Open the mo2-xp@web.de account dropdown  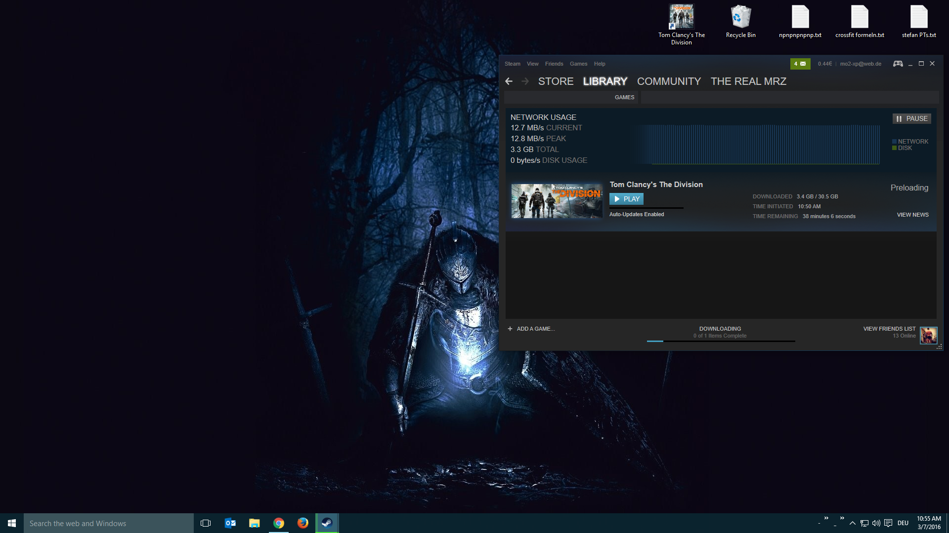point(861,64)
